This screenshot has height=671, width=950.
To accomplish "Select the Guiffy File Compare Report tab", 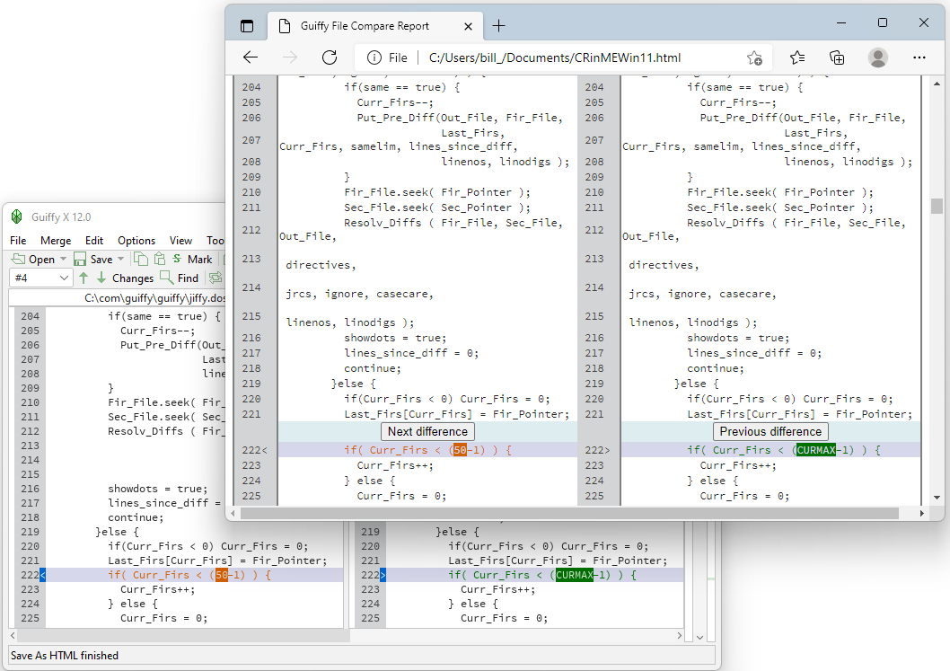I will click(x=365, y=26).
